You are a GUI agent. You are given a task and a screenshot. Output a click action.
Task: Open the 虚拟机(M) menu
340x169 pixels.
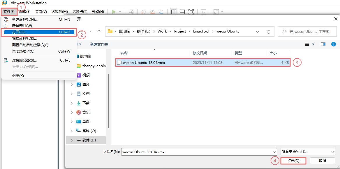(x=59, y=12)
